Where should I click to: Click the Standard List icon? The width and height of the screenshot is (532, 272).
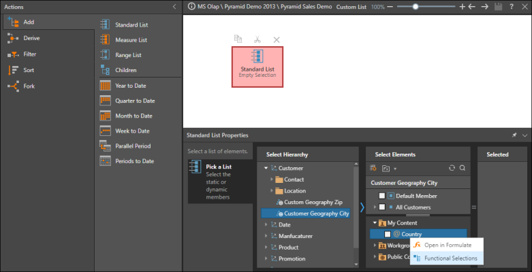105,24
